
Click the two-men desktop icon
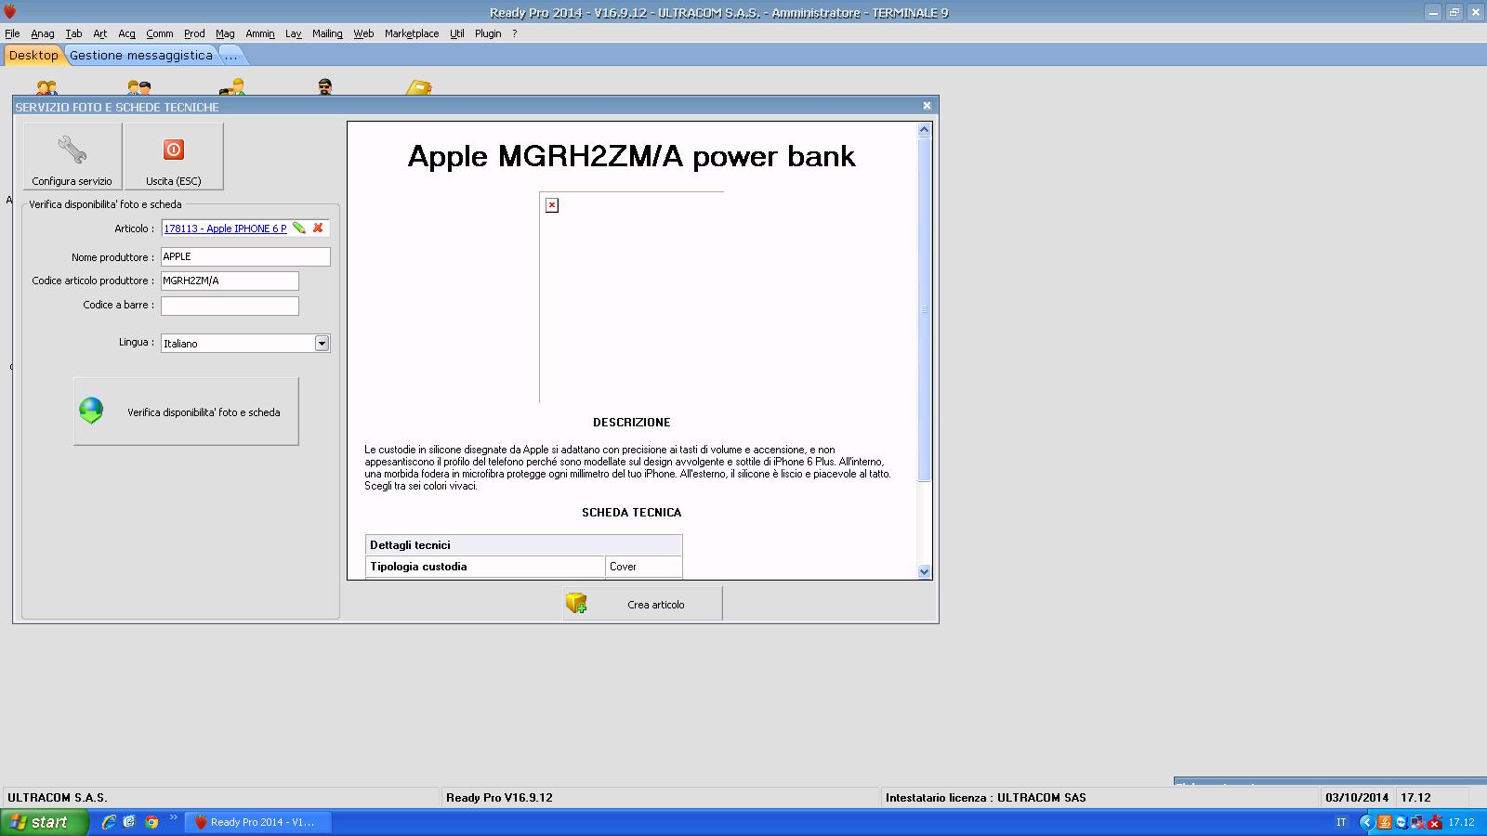139,88
